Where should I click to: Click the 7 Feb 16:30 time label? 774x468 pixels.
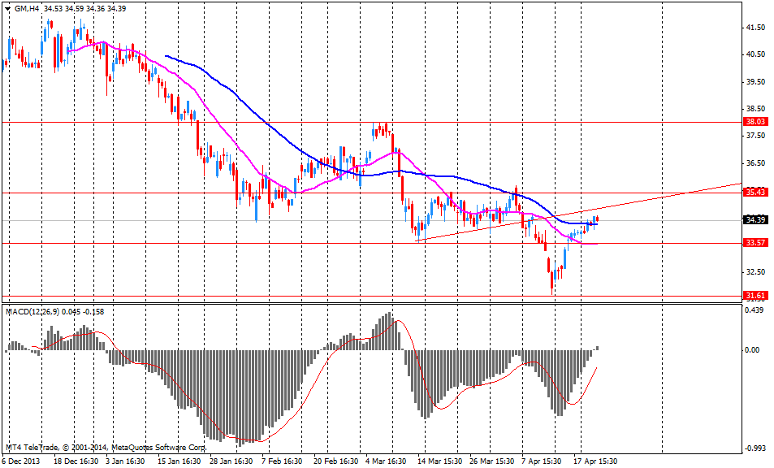(282, 461)
